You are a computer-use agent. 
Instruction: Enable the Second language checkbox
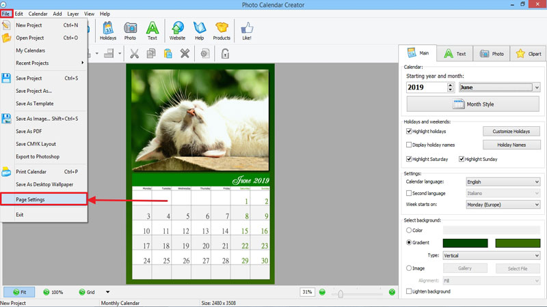pyautogui.click(x=409, y=193)
